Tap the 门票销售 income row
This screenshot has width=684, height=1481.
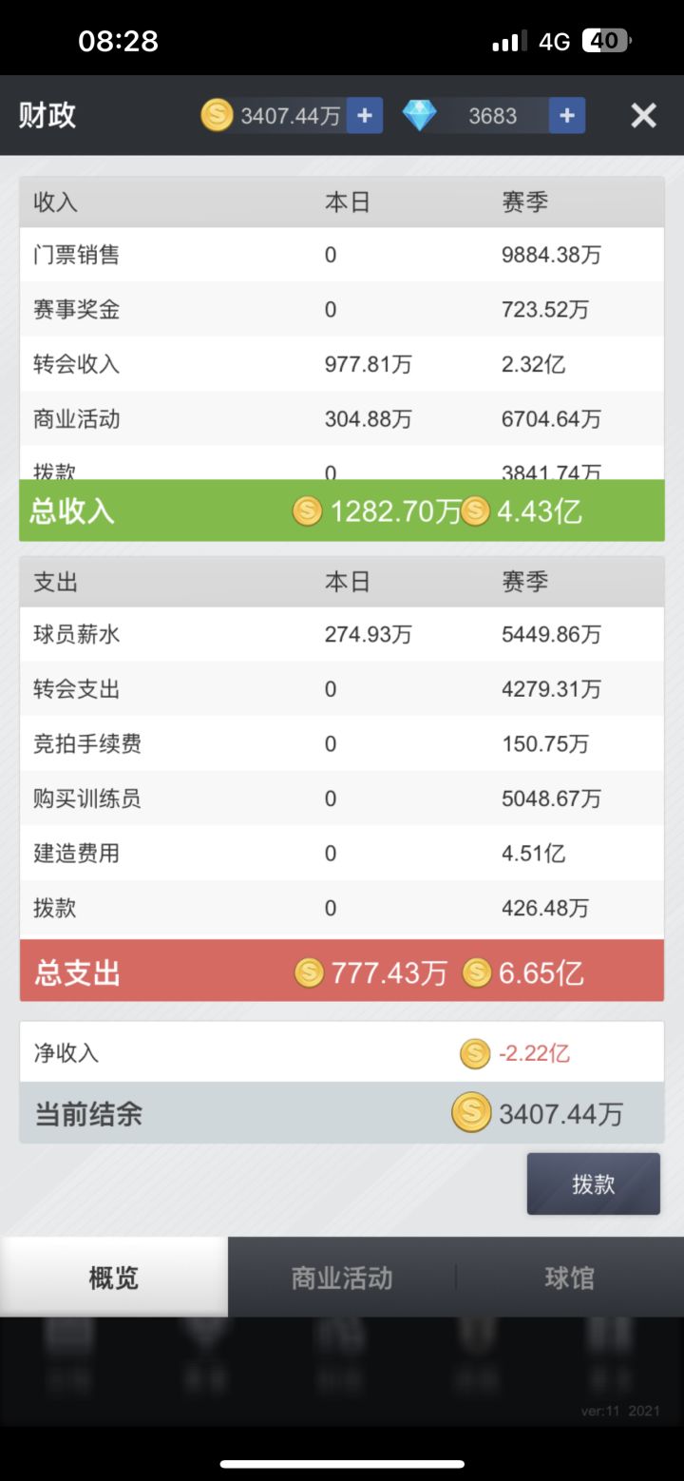[342, 255]
